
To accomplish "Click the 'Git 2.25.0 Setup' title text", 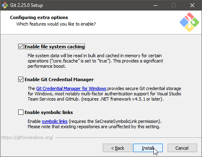I will click(27, 5).
